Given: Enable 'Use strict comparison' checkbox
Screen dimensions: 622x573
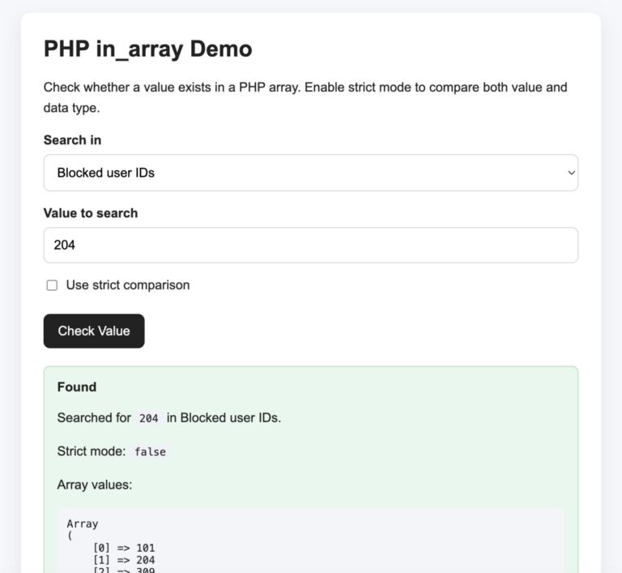Looking at the screenshot, I should click(52, 285).
